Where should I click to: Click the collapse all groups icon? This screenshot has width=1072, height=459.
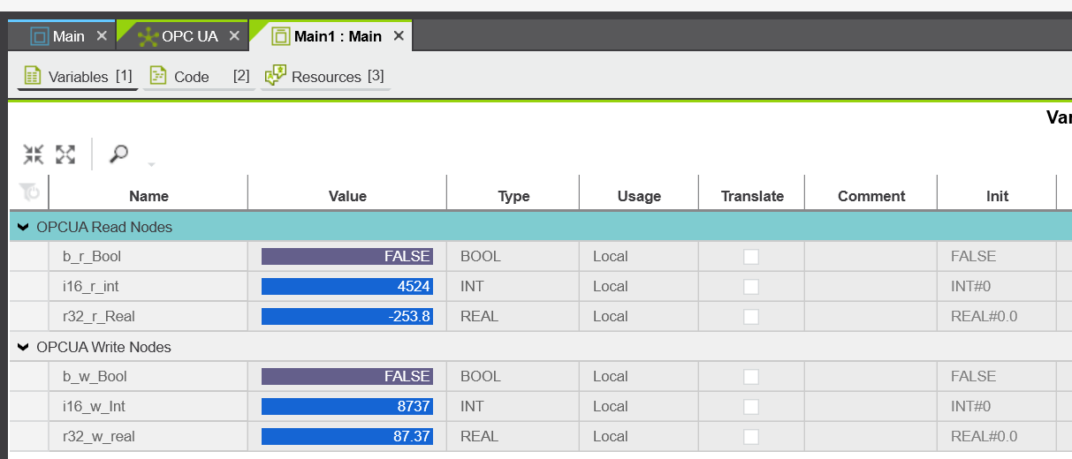34,154
